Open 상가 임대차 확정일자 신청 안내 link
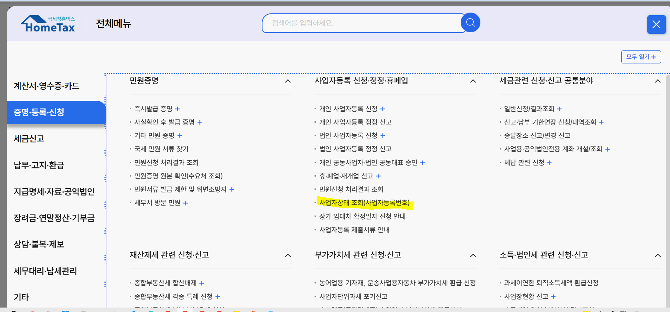This screenshot has height=312, width=670. pyautogui.click(x=362, y=216)
